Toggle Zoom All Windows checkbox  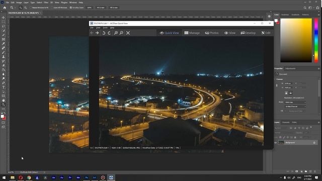[52, 8]
